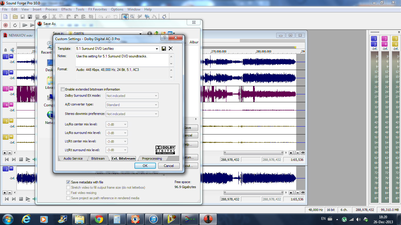Toggle channel 1 button in the waveform window
The image size is (401, 225).
click(6, 57)
